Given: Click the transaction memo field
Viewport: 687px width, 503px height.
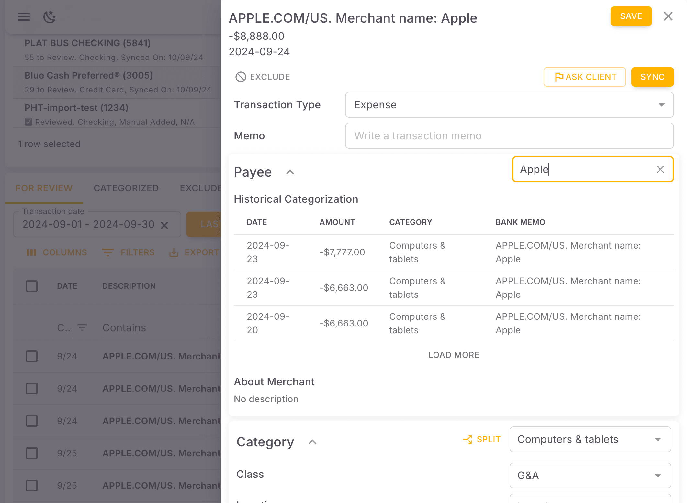Looking at the screenshot, I should (509, 136).
